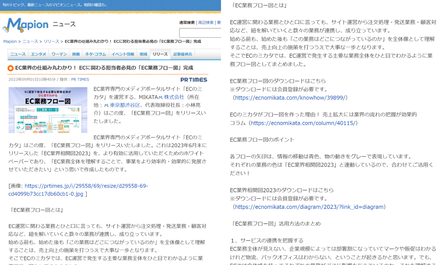Click the date 2023年09月01日10時45分
The image size is (442, 265).
coord(32,79)
